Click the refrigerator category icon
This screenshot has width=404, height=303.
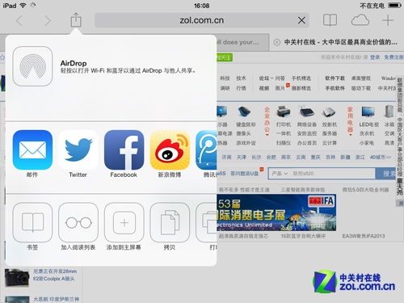point(389,112)
